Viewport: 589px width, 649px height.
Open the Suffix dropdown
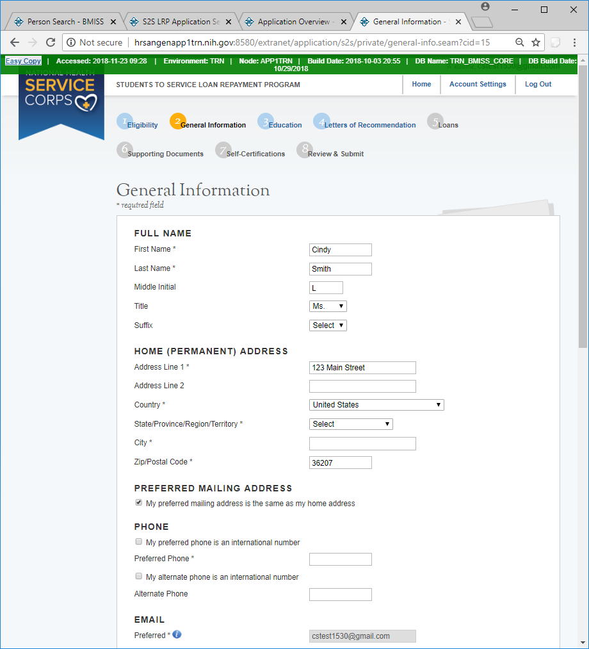tap(328, 325)
